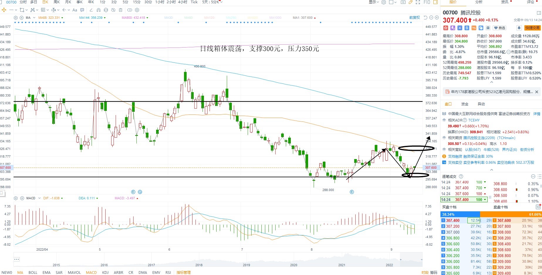
Task: Toggle MACD DEA line visibility
Action: click(x=88, y=198)
